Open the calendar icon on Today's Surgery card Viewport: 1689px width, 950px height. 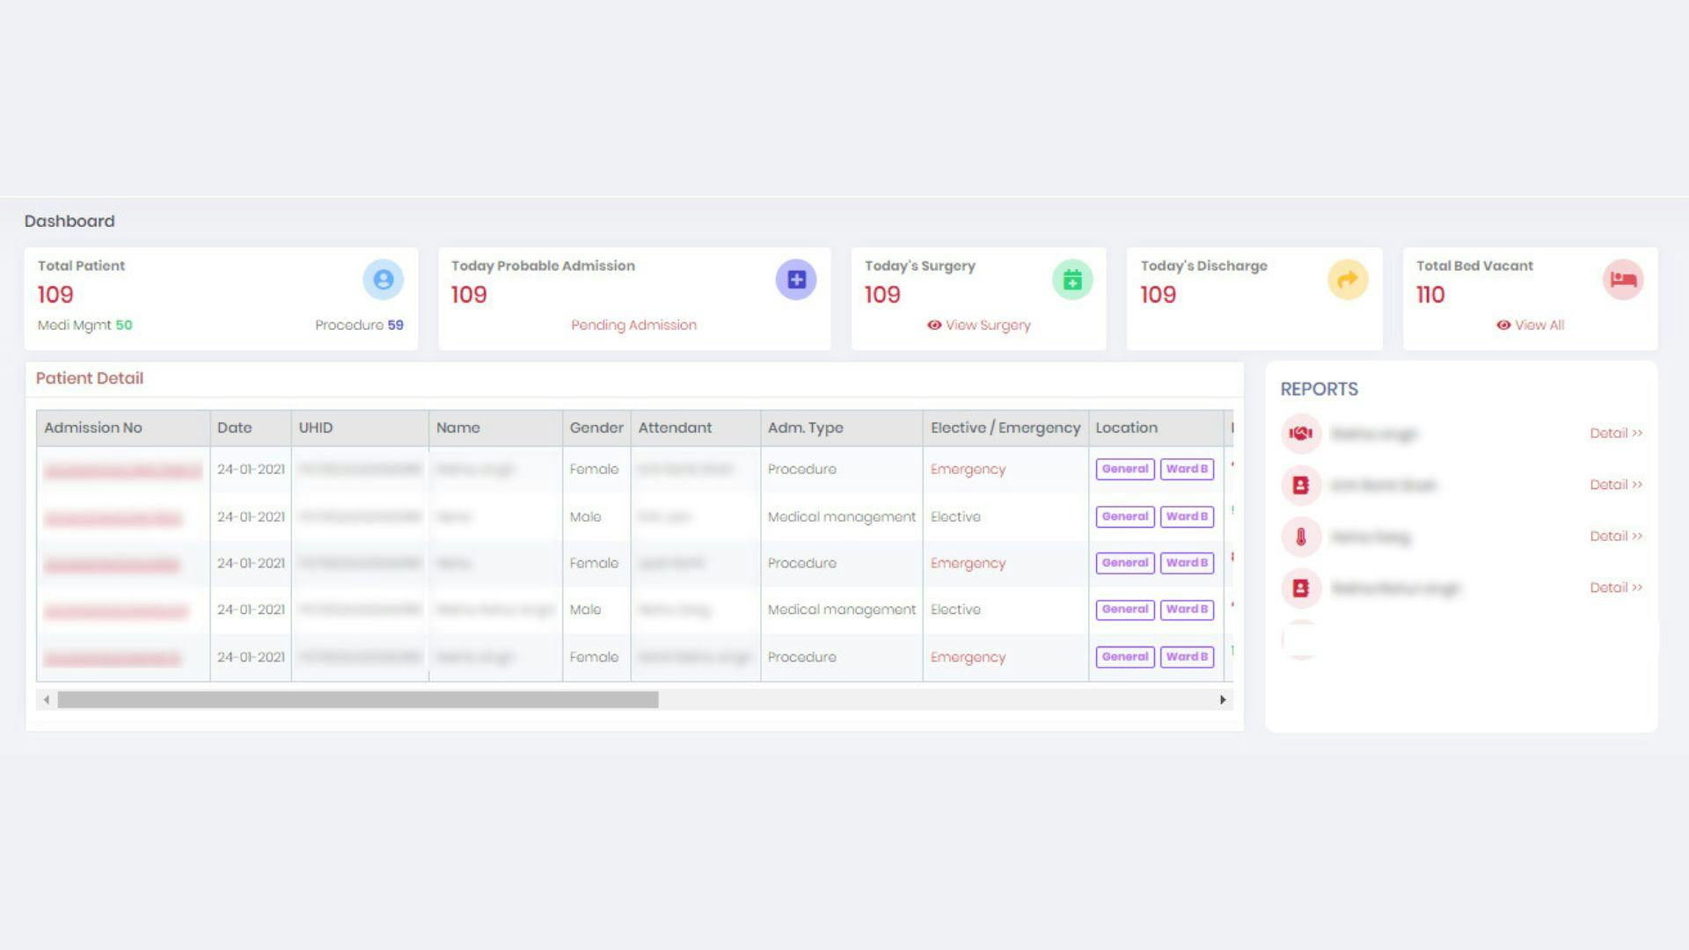click(1071, 279)
